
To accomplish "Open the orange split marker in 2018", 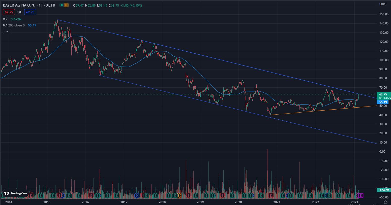I will pos(179,195).
